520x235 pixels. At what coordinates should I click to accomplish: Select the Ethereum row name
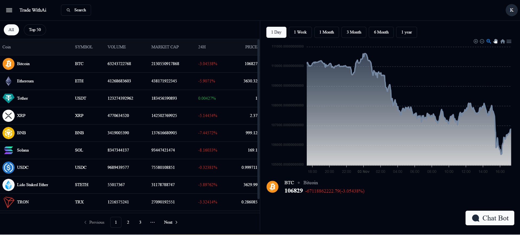[25, 81]
